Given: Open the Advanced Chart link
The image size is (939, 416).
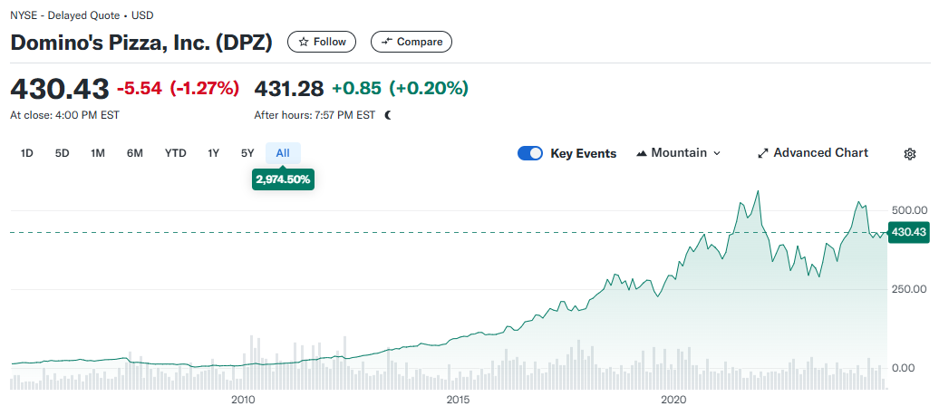Looking at the screenshot, I should [x=813, y=152].
